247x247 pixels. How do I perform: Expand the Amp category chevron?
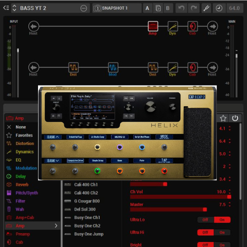pos(56,226)
